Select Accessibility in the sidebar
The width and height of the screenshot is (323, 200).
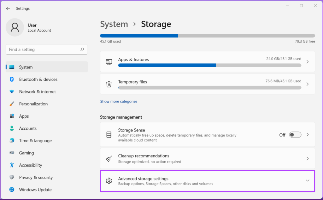pos(30,165)
